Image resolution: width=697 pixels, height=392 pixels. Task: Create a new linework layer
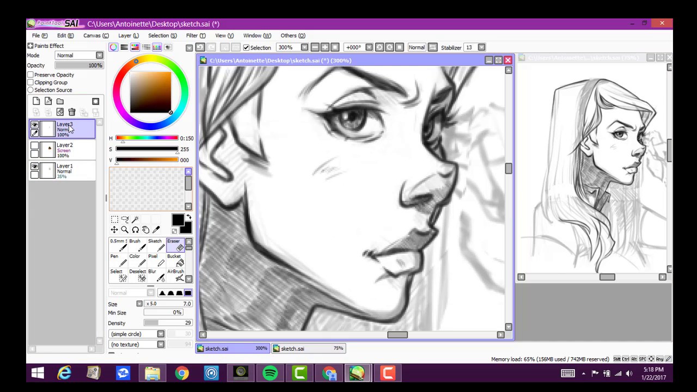[48, 101]
